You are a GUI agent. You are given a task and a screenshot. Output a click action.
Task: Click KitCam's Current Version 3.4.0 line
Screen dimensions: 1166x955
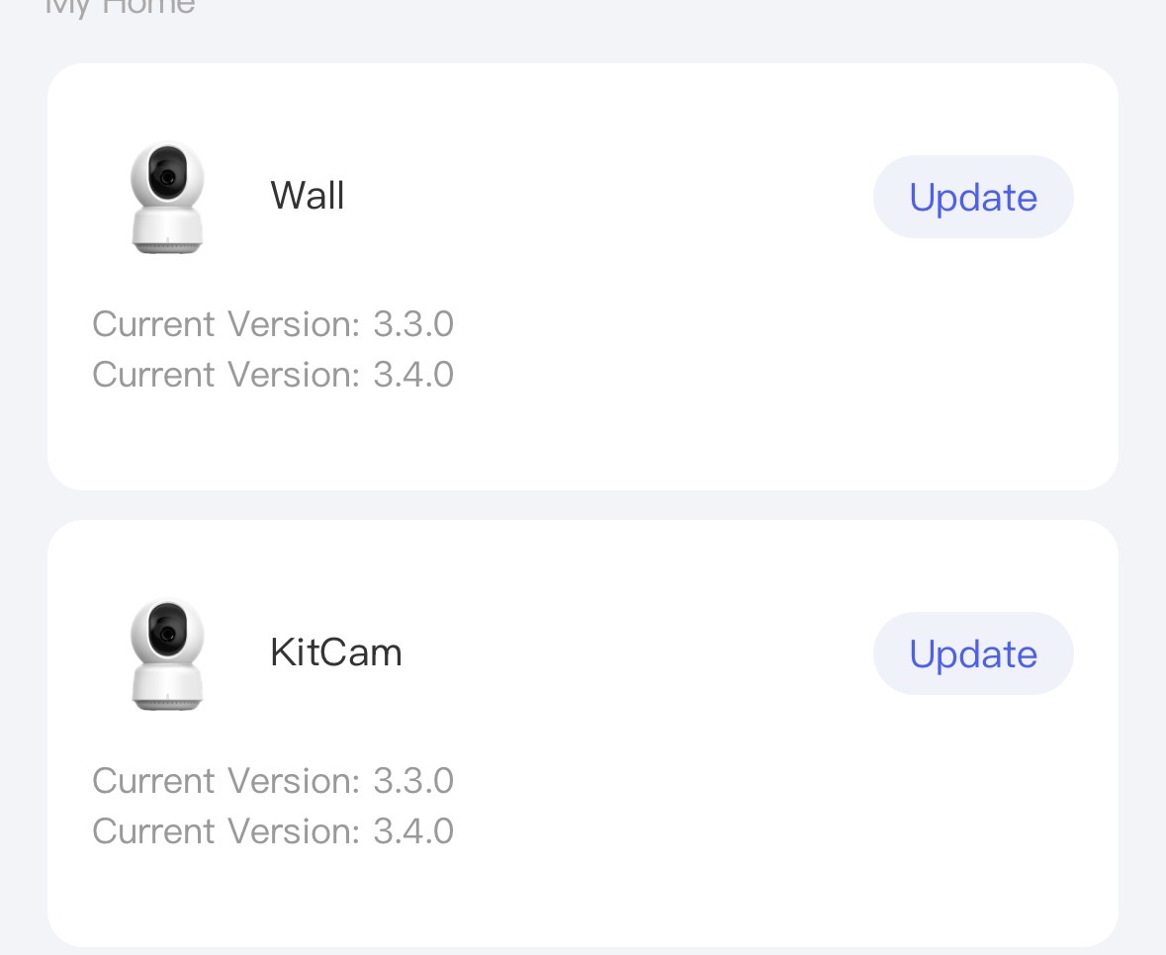coord(273,831)
